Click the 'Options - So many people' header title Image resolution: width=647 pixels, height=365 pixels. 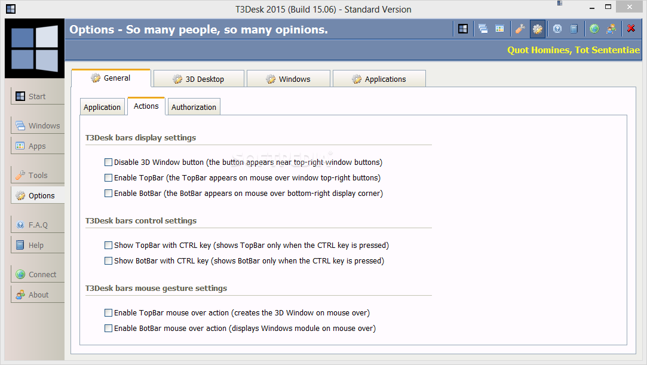(198, 30)
